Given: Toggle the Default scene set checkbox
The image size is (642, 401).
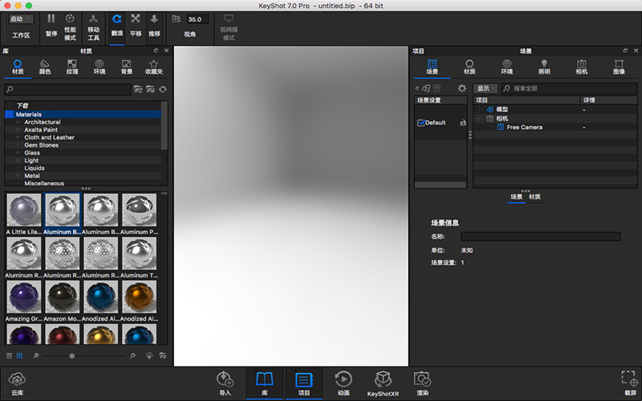Looking at the screenshot, I should tap(421, 123).
